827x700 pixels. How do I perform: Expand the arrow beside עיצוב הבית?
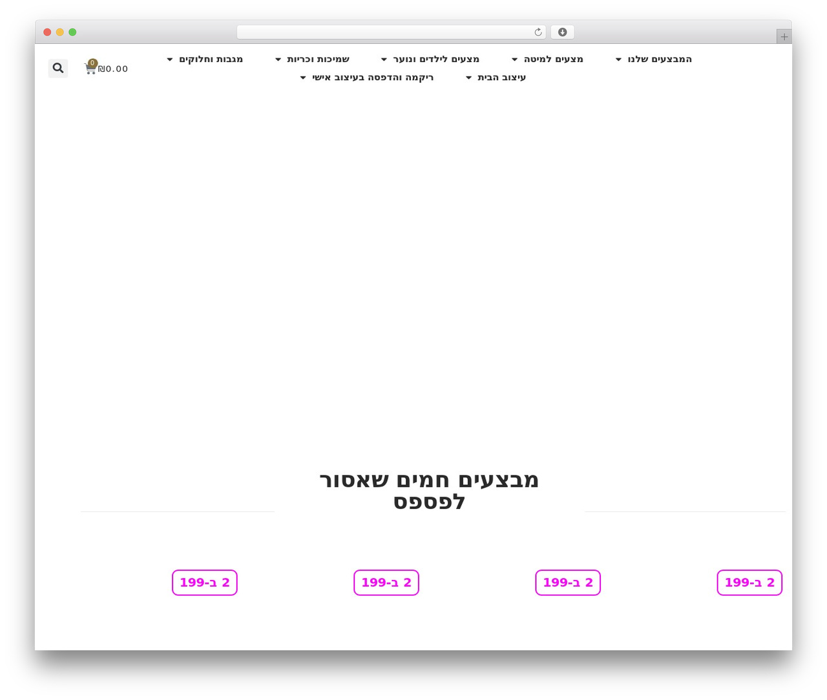tap(469, 77)
